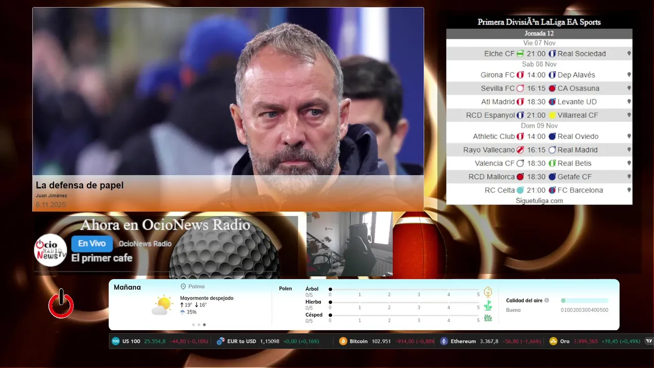
Task: Click the Girona FC team badge
Action: tap(520, 75)
